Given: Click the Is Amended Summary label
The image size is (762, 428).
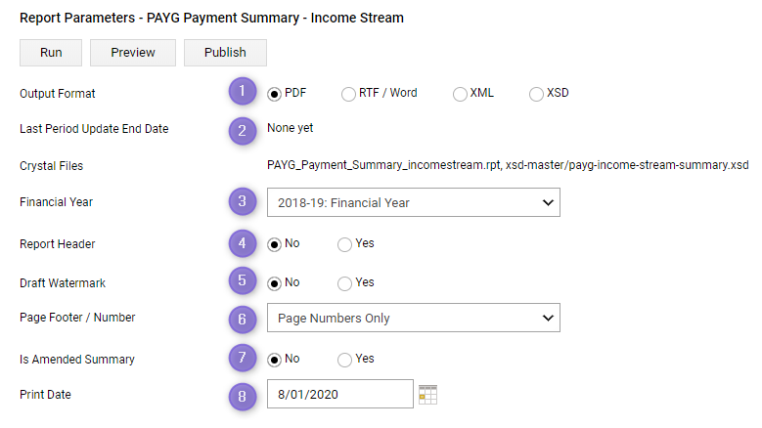Looking at the screenshot, I should [76, 360].
